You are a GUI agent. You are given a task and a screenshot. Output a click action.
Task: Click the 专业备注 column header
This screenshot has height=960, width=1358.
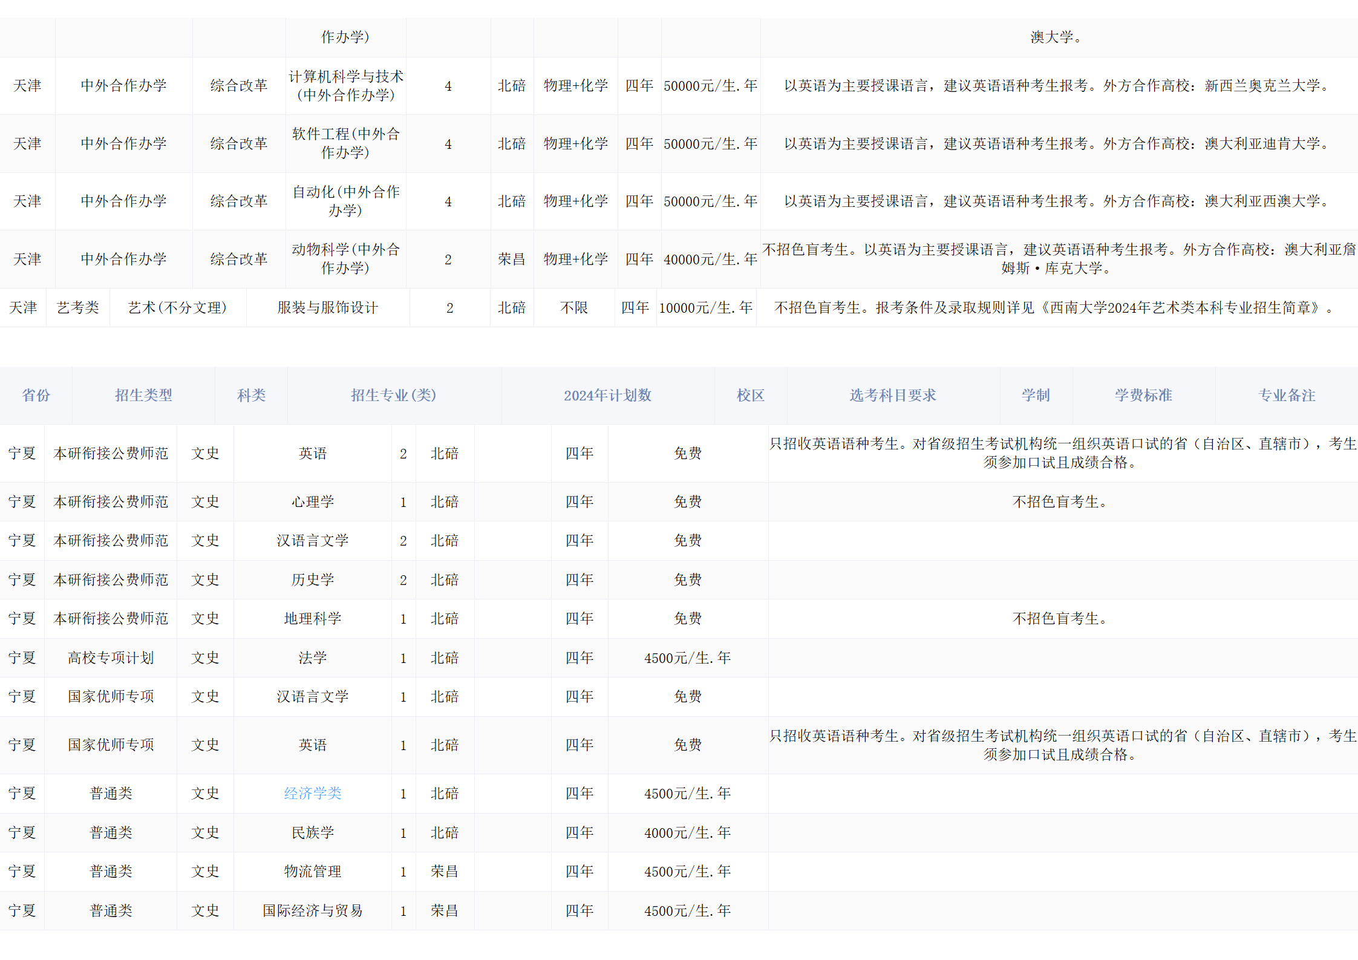click(x=1287, y=395)
